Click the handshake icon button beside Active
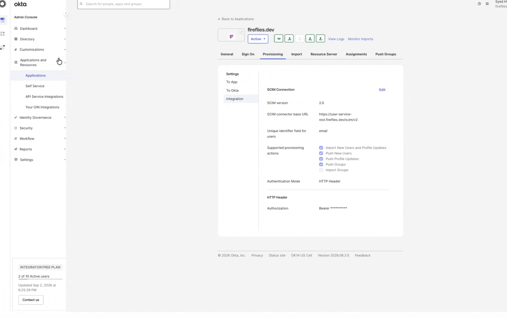Screen dimensions: 507x318 point(279,39)
